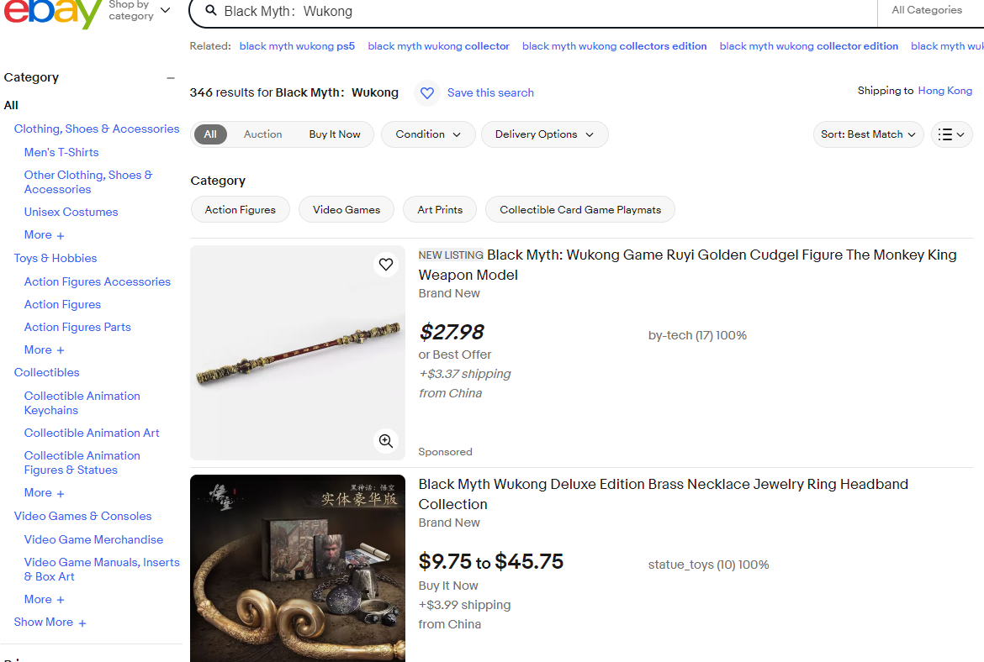The image size is (984, 662).
Task: Expand the Delivery Options dropdown
Action: pos(544,134)
